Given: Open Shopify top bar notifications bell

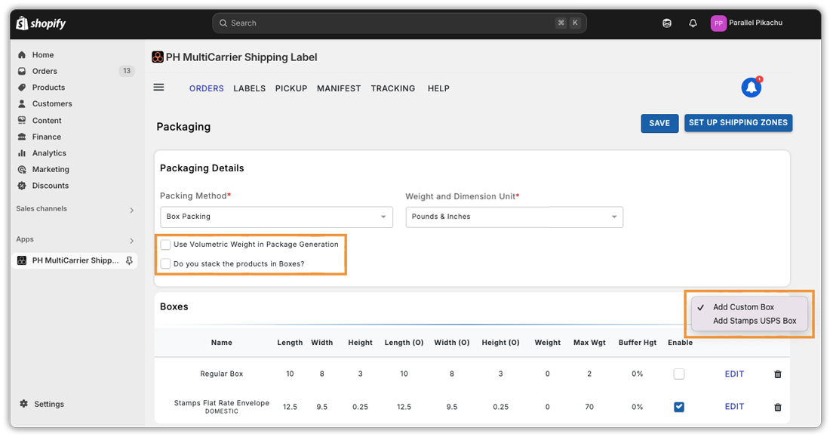Looking at the screenshot, I should (693, 23).
